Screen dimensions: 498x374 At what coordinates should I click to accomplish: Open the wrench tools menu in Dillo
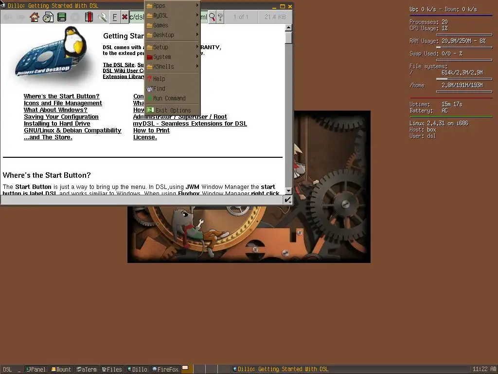(x=102, y=17)
